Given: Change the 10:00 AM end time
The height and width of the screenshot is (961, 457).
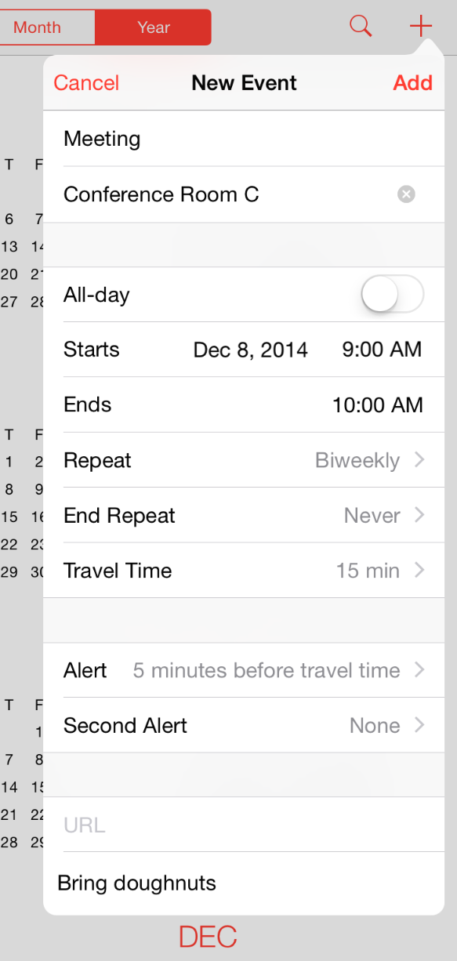Looking at the screenshot, I should pyautogui.click(x=378, y=405).
